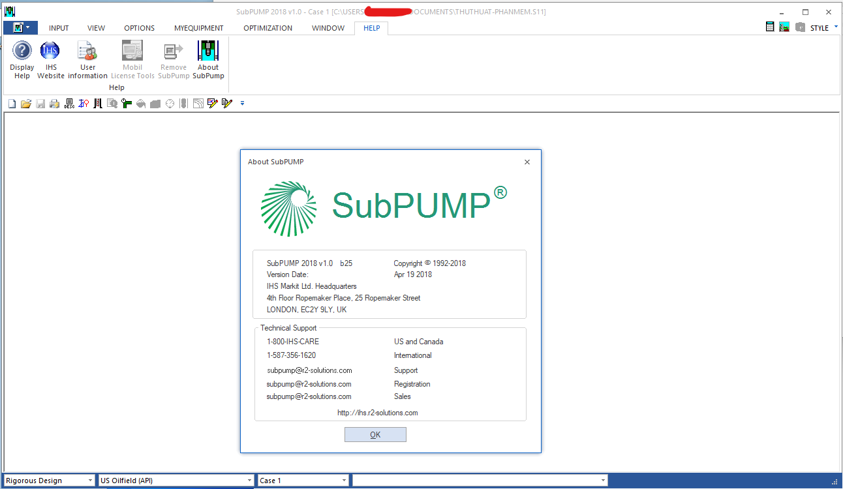Open a file using the folder toolbar icon

pyautogui.click(x=26, y=104)
